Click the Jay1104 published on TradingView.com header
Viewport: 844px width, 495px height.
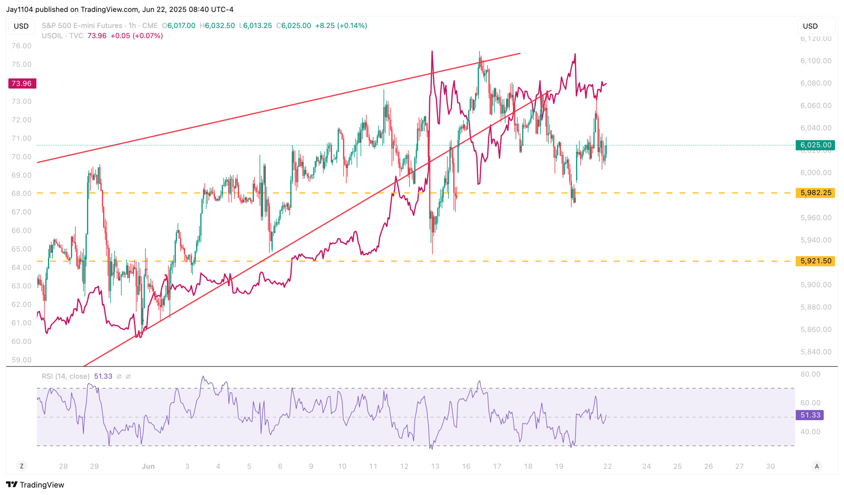(x=120, y=9)
